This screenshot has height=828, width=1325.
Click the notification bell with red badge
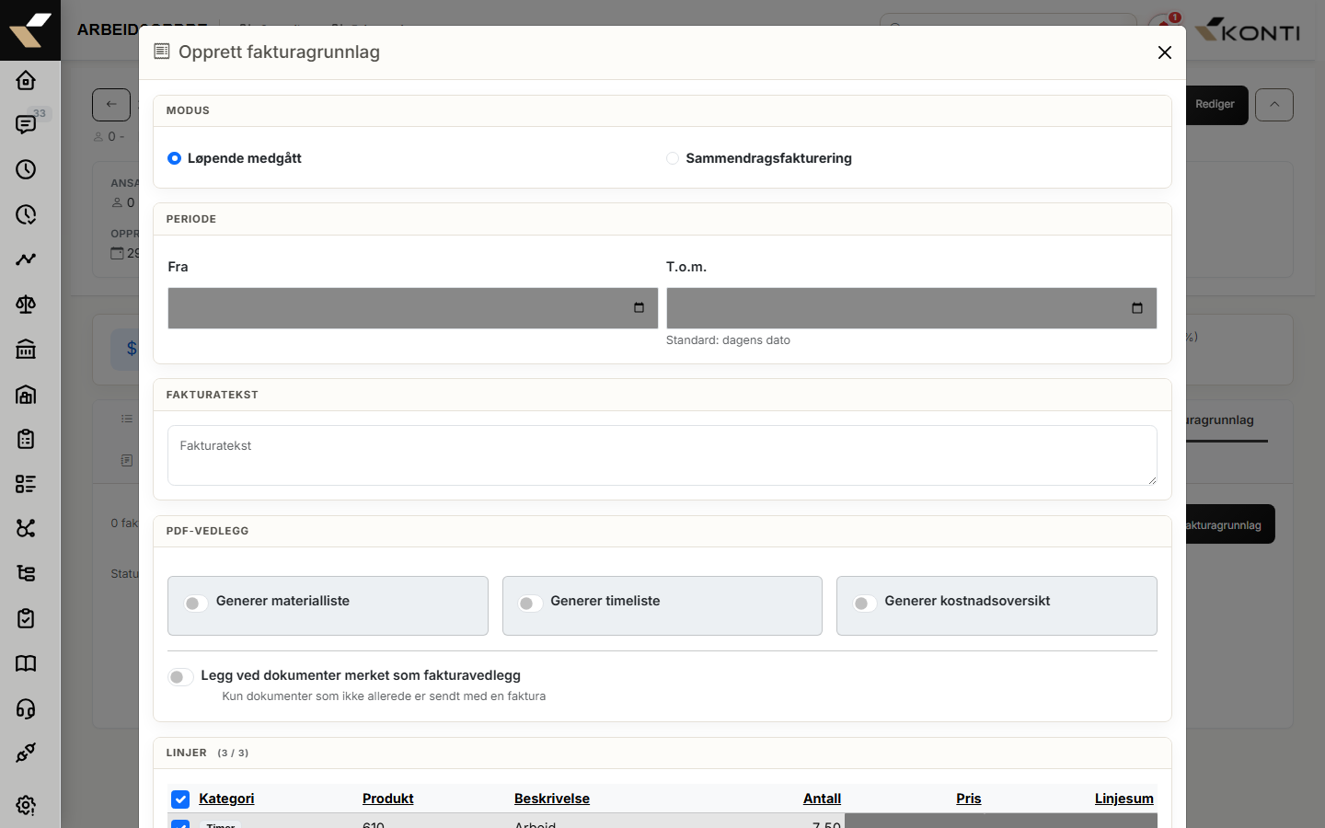pos(1164,26)
